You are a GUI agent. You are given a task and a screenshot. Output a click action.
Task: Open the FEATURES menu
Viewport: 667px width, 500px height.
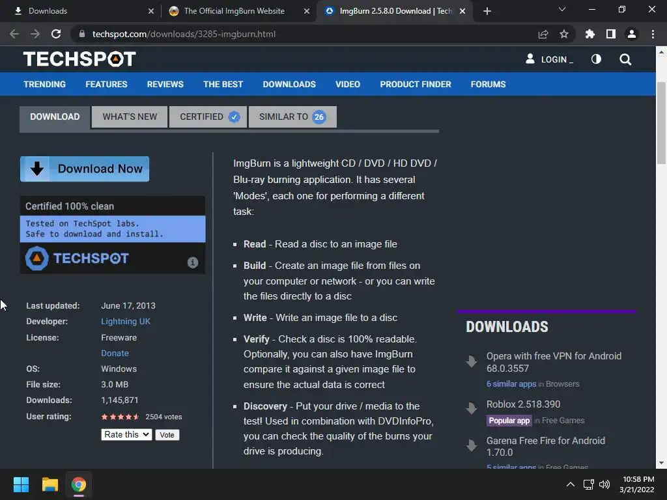click(106, 84)
